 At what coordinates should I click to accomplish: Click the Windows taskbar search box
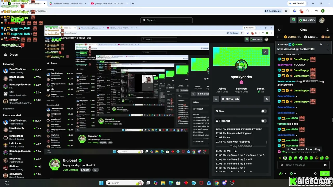[125, 183]
